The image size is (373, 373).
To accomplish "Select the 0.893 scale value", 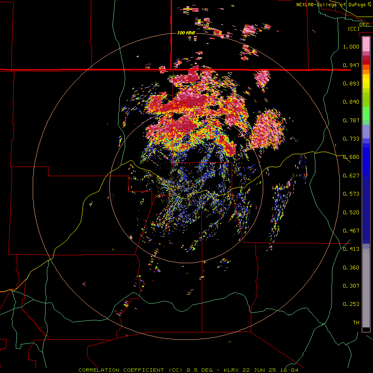I will (351, 83).
